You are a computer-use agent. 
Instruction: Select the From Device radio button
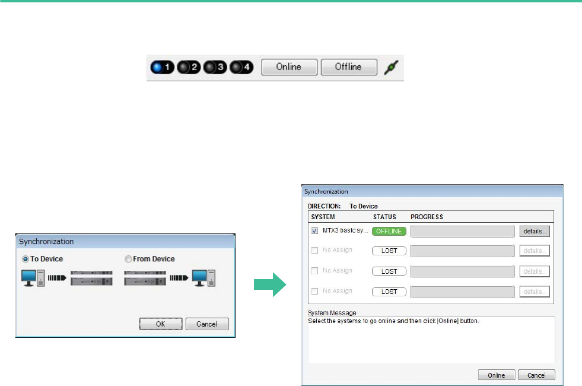[x=128, y=259]
